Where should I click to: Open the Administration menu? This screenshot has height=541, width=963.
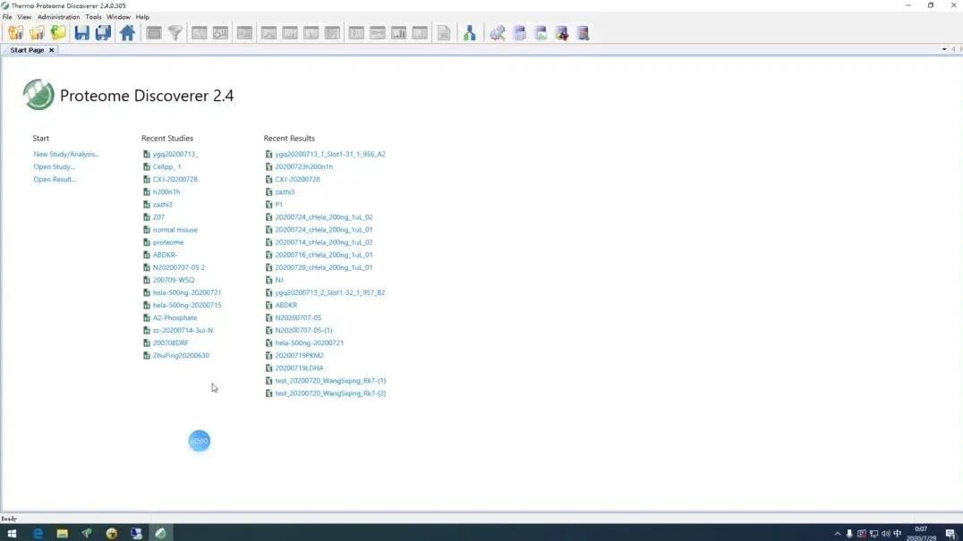58,17
